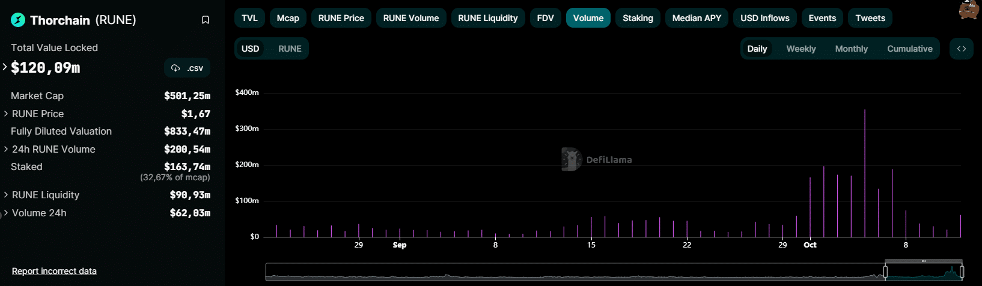This screenshot has width=982, height=286.
Task: Click the $120,09m total value locked figure
Action: coord(46,68)
